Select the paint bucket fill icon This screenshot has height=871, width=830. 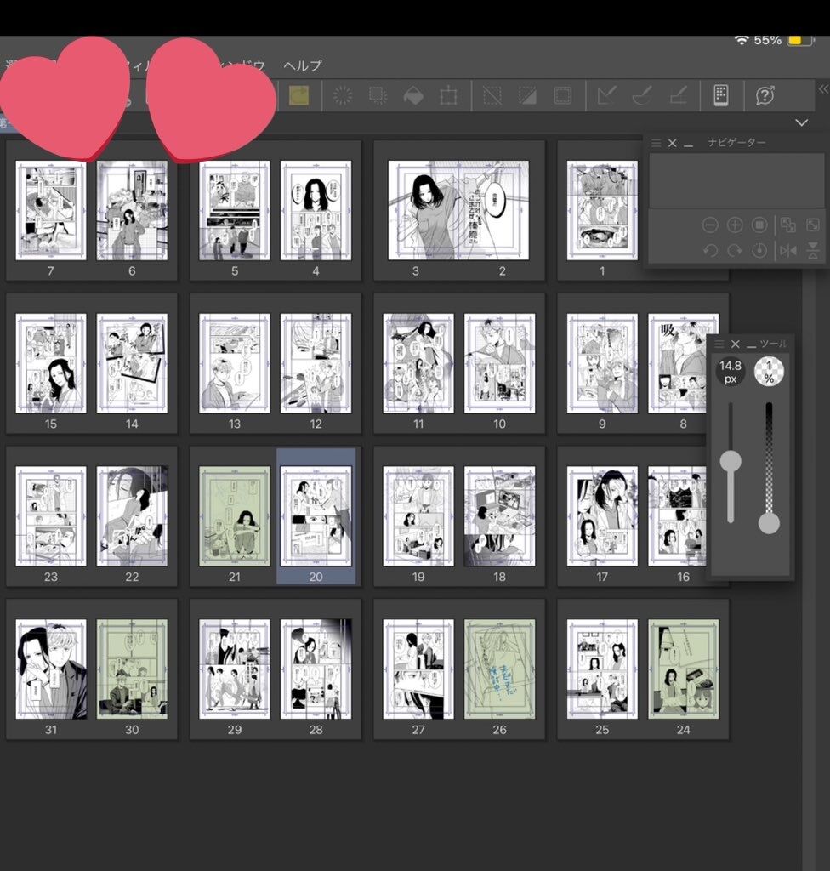(413, 95)
